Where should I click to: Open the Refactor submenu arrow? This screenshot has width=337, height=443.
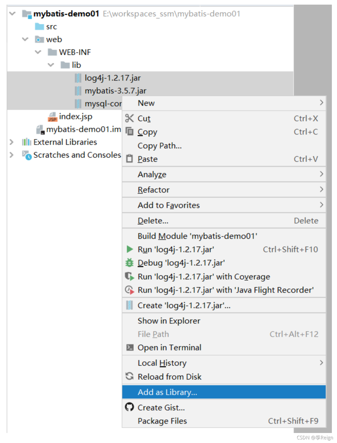321,190
